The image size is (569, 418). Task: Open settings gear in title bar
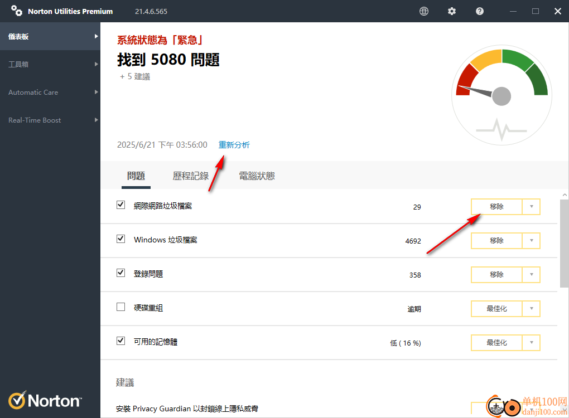pyautogui.click(x=452, y=11)
